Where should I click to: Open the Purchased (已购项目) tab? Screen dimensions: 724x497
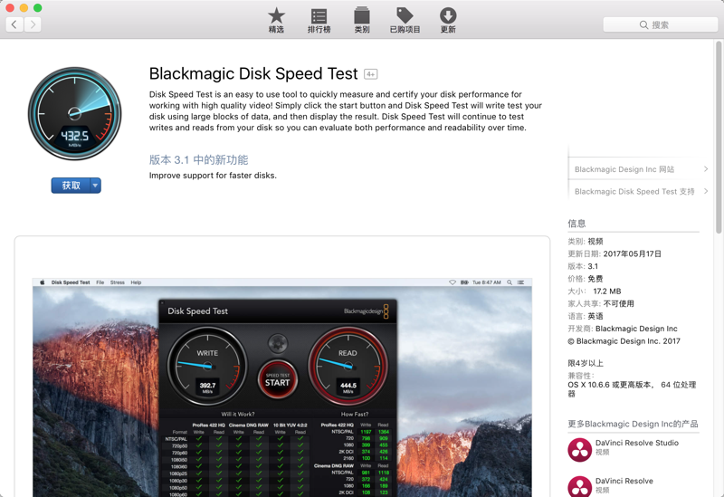click(x=405, y=20)
